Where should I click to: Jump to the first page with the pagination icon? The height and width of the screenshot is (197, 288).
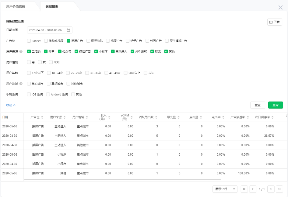coord(244,189)
